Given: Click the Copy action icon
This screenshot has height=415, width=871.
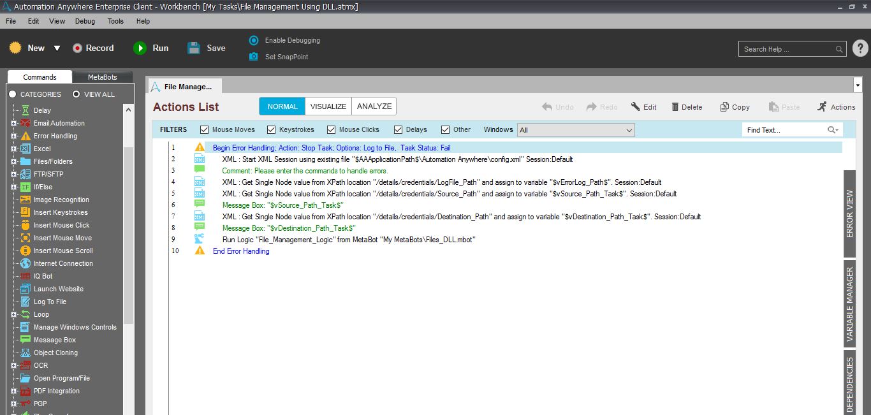Looking at the screenshot, I should (x=724, y=107).
